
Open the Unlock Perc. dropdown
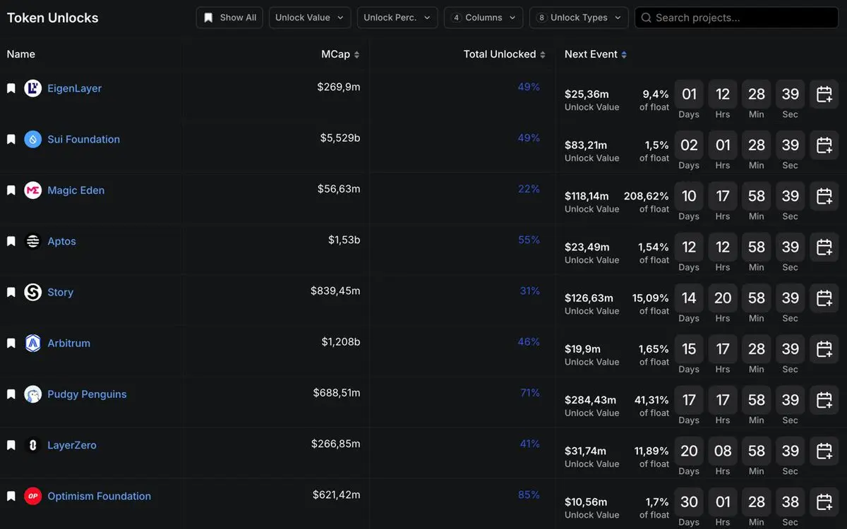point(397,18)
